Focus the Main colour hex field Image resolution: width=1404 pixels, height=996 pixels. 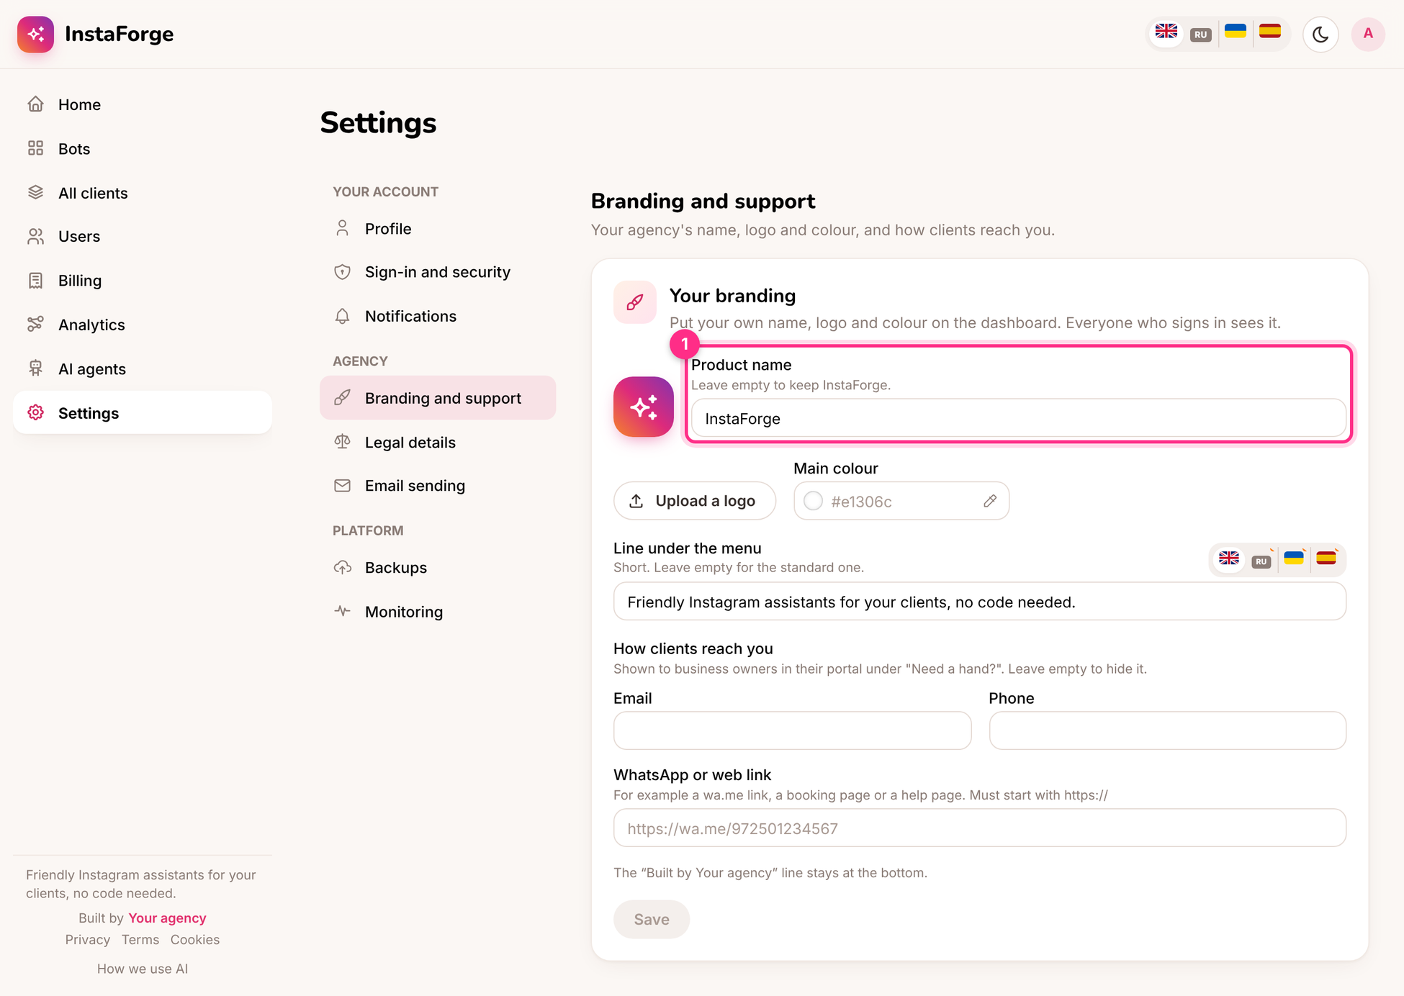point(901,501)
